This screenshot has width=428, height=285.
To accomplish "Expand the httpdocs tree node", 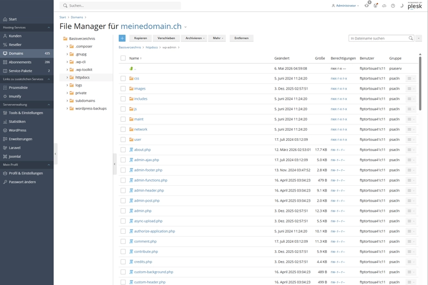I will click(x=67, y=77).
